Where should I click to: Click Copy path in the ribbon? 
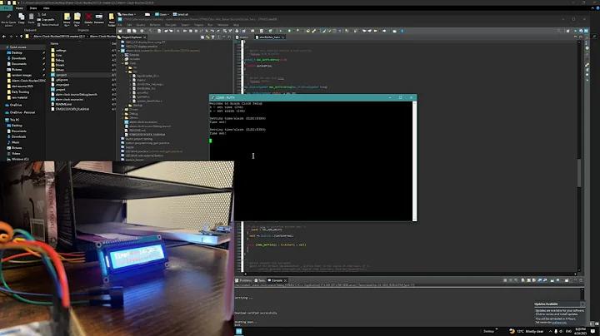click(46, 19)
